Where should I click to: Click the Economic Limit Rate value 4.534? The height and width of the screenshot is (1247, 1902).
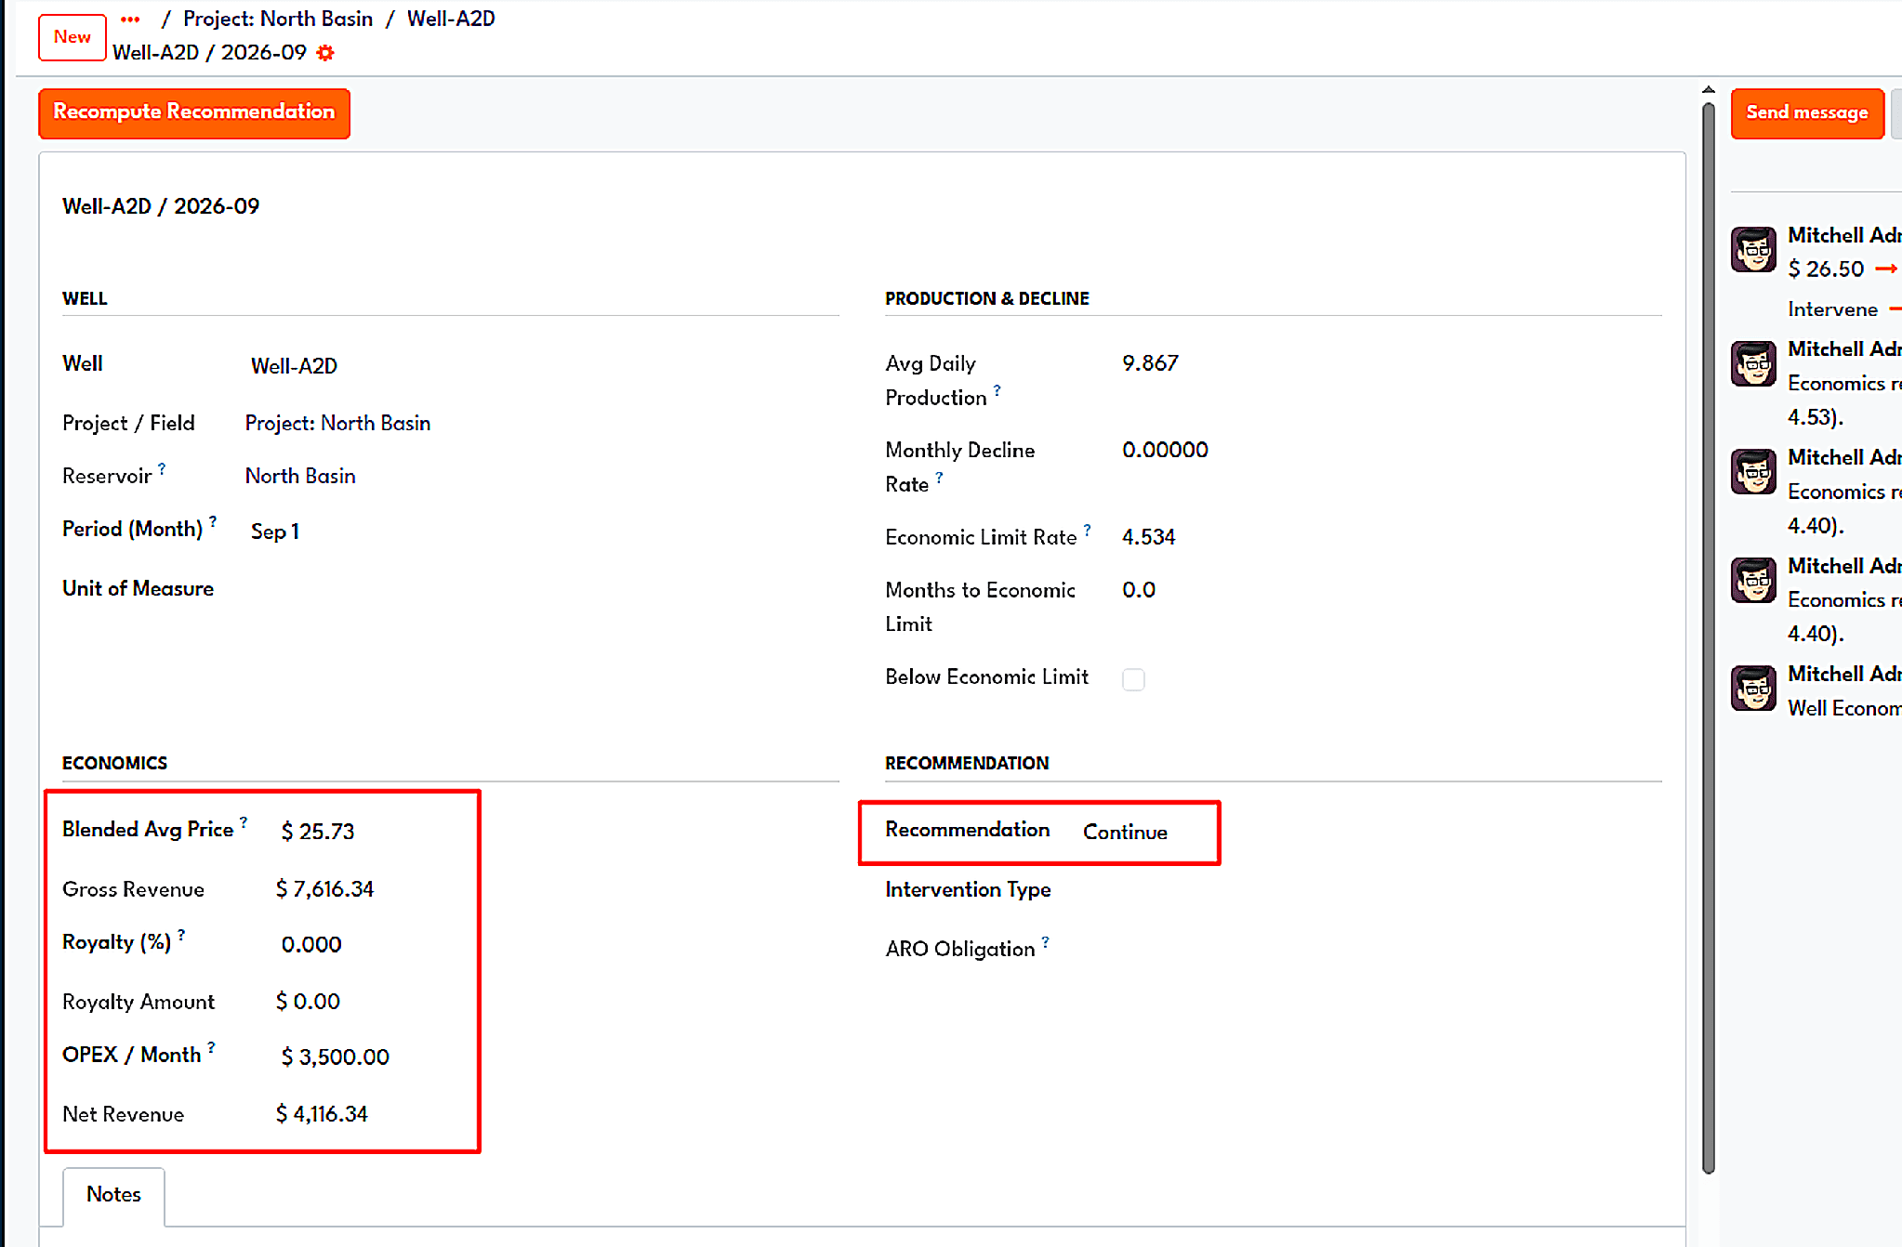pyautogui.click(x=1149, y=537)
